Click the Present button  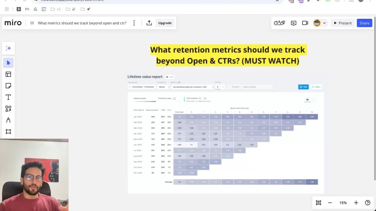tap(343, 23)
